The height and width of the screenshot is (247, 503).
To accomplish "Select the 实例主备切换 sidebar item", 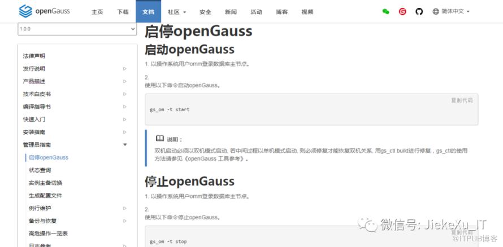I will [45, 183].
